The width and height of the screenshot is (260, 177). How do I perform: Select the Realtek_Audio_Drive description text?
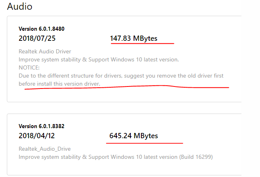[44, 149]
